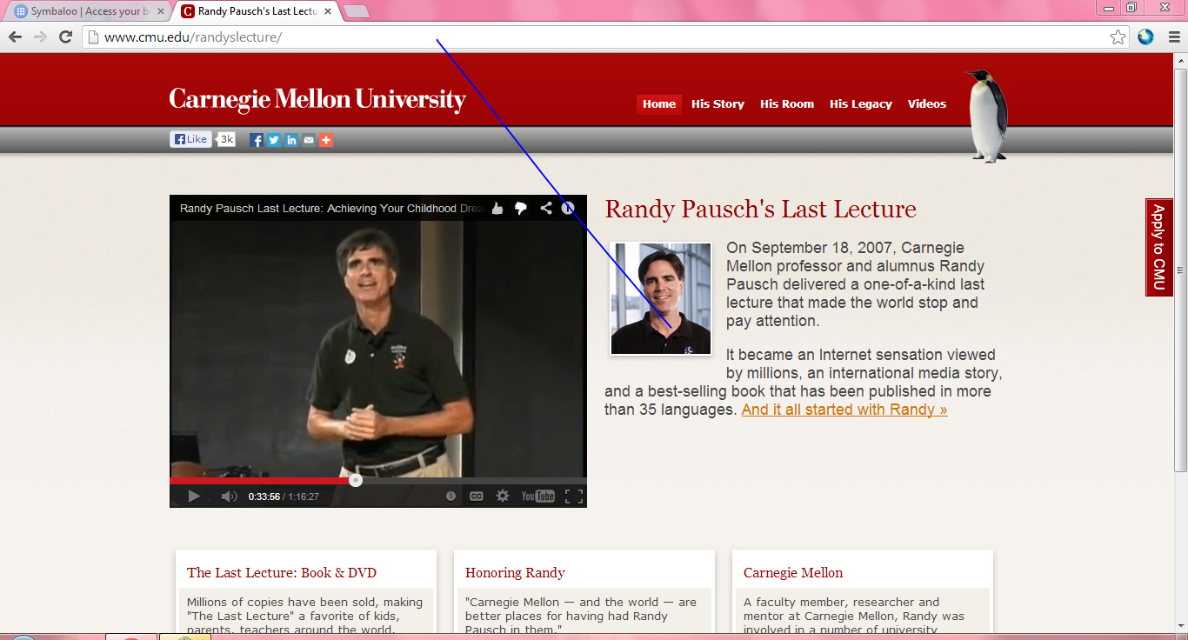Open His Legacy navigation item
This screenshot has height=640, width=1188.
pos(861,104)
